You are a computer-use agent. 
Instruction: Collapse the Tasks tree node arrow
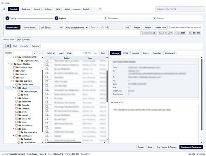tap(14, 129)
